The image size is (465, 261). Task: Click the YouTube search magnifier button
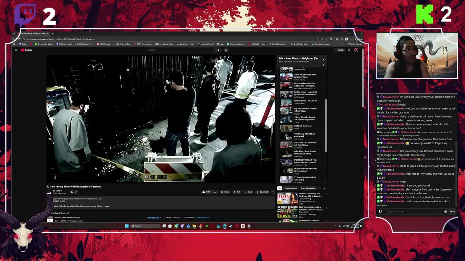218,50
